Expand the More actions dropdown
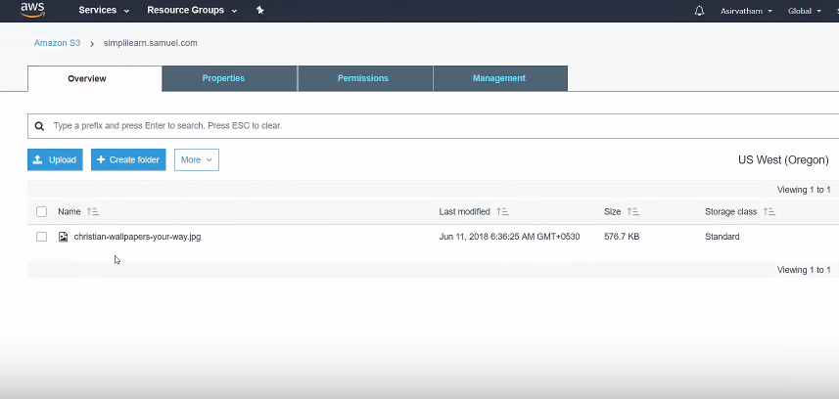The height and width of the screenshot is (399, 839). pos(196,159)
